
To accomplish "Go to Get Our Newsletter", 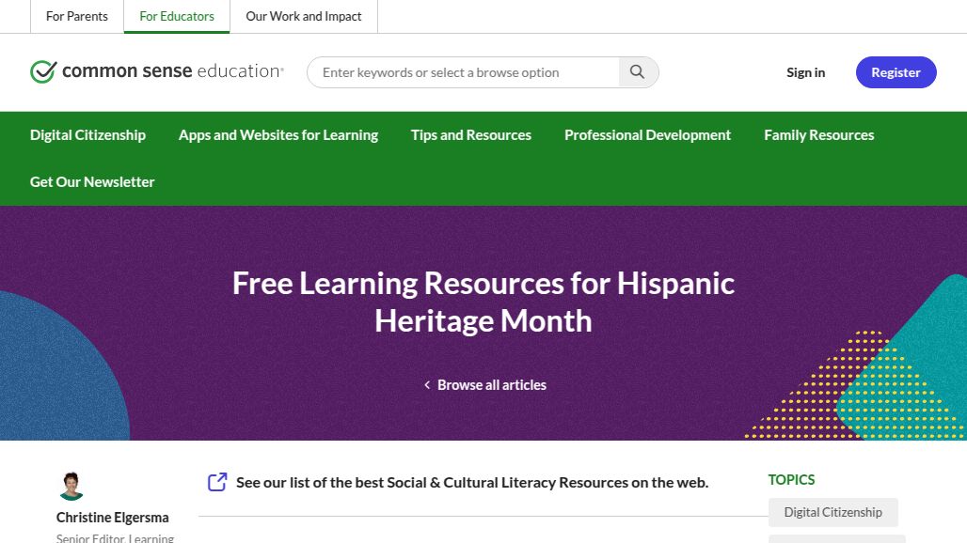I will [92, 181].
